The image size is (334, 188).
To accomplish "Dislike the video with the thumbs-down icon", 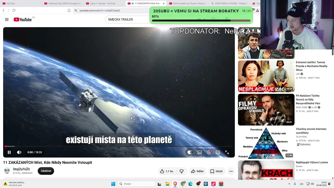I will [x=182, y=171].
